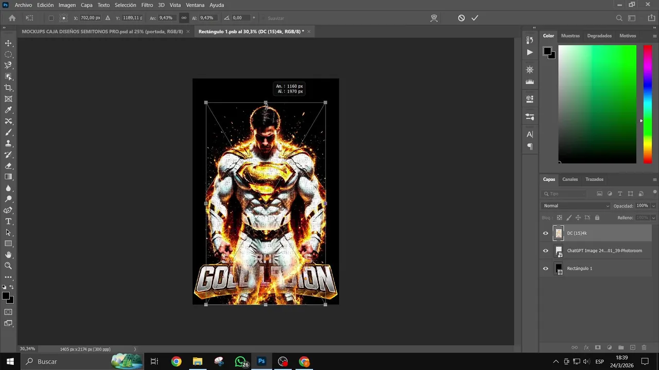Open the Relleno dropdown arrow
659x370 pixels.
(653, 218)
